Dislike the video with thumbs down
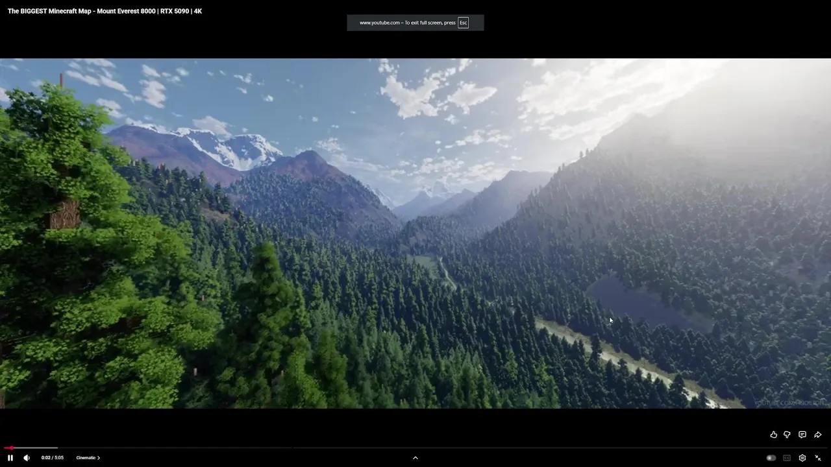Viewport: 831px width, 467px height. click(x=787, y=435)
